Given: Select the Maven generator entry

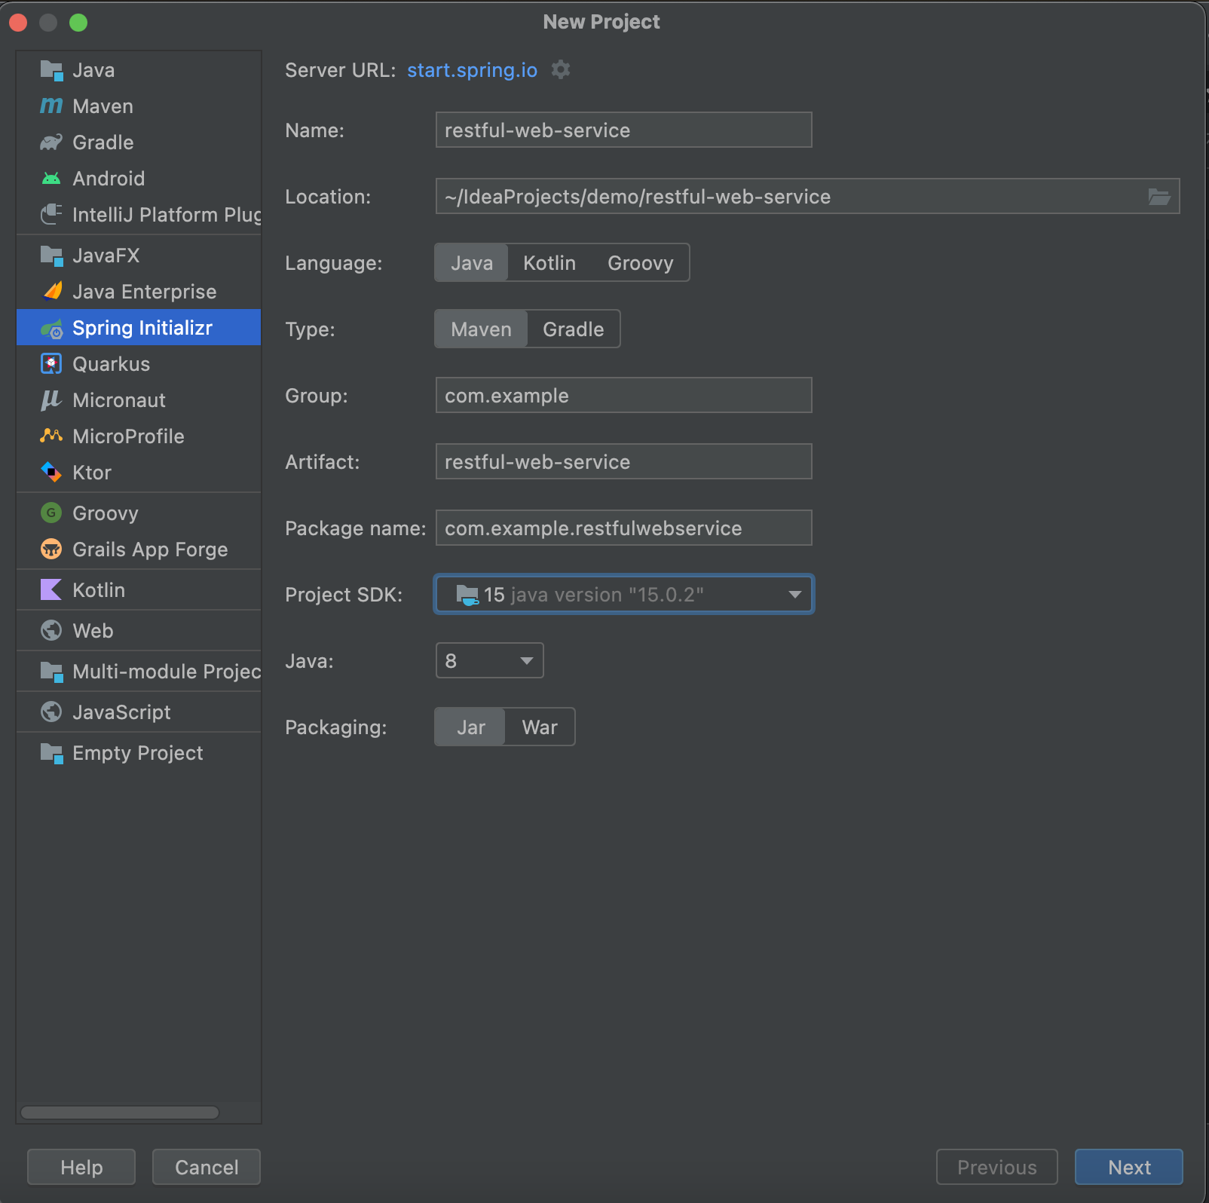Looking at the screenshot, I should 139,106.
